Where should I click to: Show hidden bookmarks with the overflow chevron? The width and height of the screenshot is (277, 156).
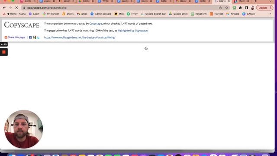pos(270,14)
